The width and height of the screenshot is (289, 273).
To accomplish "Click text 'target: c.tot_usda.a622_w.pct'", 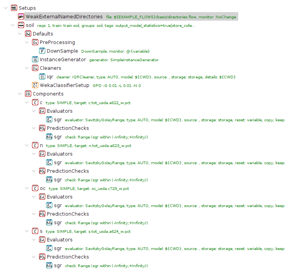I will click(x=102, y=103).
